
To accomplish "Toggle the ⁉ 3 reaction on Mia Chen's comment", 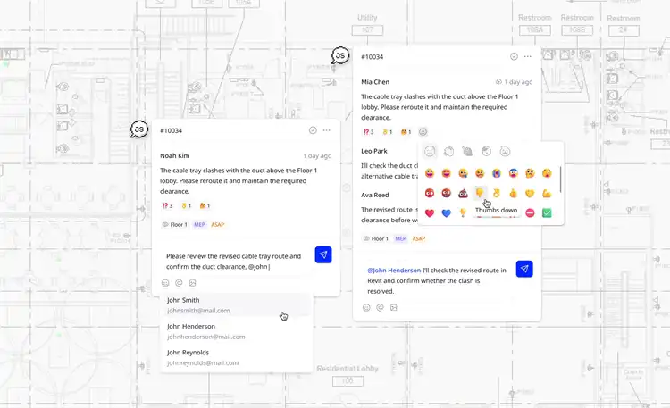I will pyautogui.click(x=368, y=132).
